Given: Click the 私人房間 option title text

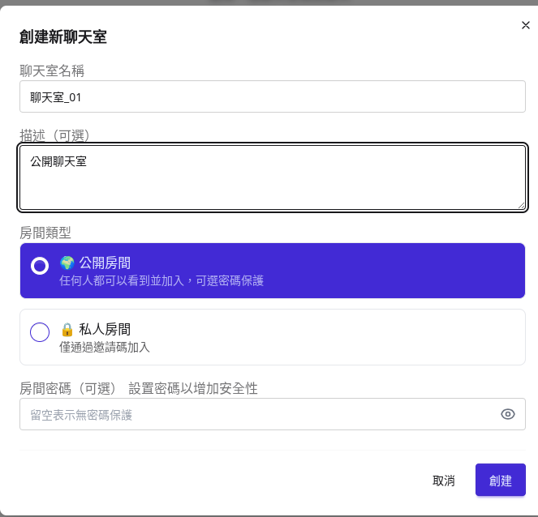Looking at the screenshot, I should coord(105,330).
